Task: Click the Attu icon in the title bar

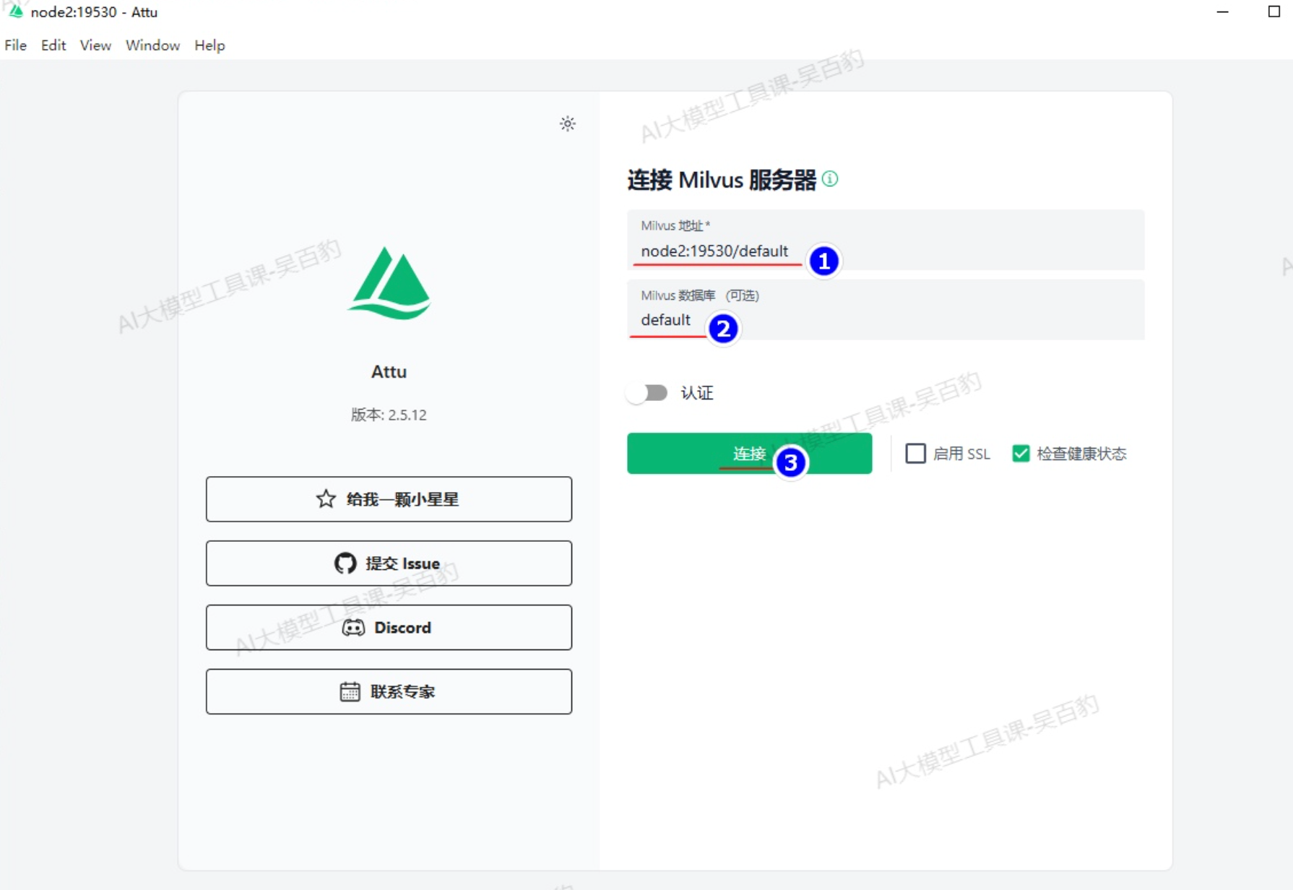Action: [15, 12]
